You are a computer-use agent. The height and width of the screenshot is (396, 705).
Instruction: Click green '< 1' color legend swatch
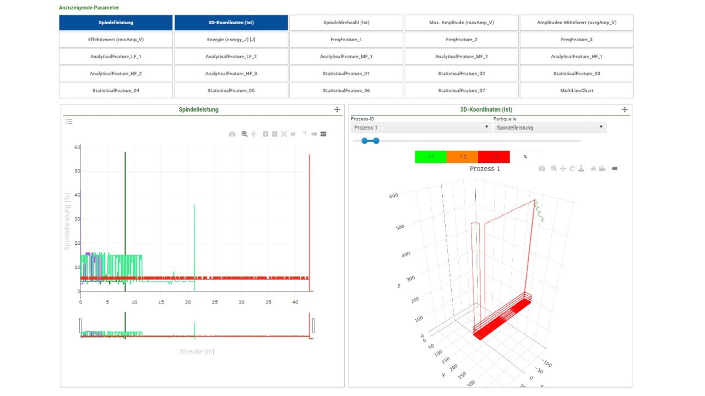pyautogui.click(x=431, y=157)
